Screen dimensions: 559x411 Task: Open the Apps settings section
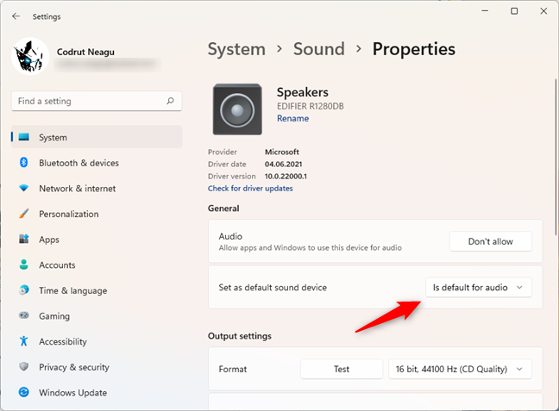pyautogui.click(x=49, y=240)
